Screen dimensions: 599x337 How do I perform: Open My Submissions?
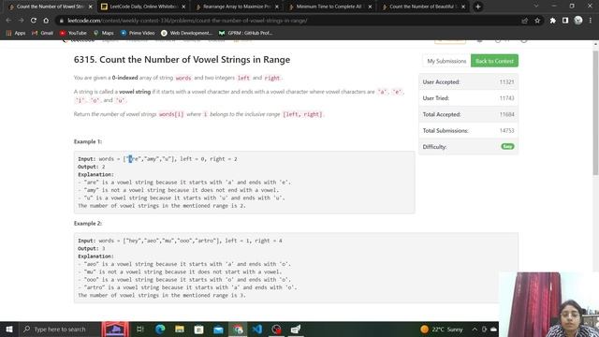[446, 61]
